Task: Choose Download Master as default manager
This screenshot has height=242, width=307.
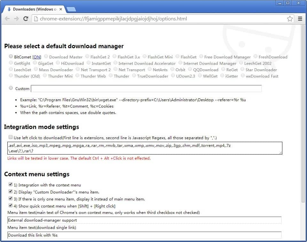Action: (46, 56)
